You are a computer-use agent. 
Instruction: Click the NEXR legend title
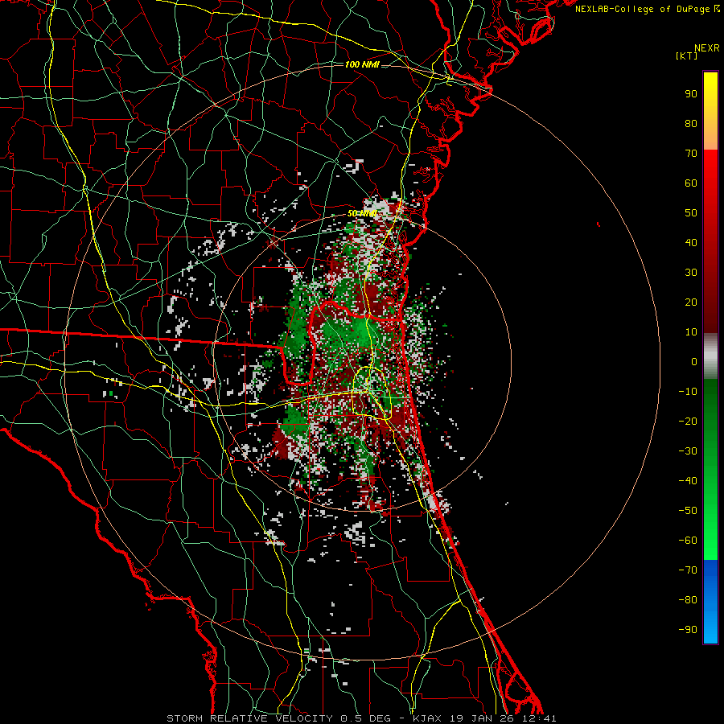706,48
